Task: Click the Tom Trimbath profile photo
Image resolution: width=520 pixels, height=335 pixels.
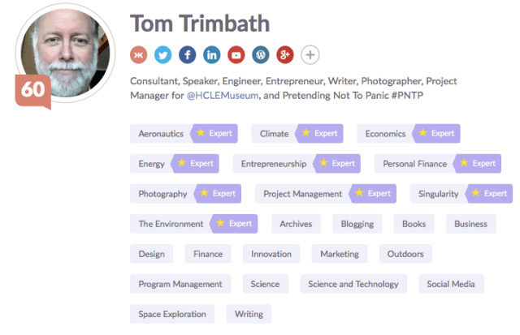Action: point(64,54)
